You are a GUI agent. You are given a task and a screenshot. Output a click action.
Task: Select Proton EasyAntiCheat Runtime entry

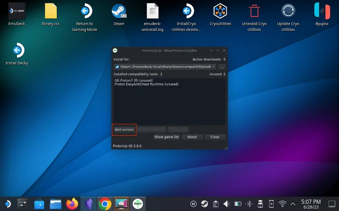147,84
